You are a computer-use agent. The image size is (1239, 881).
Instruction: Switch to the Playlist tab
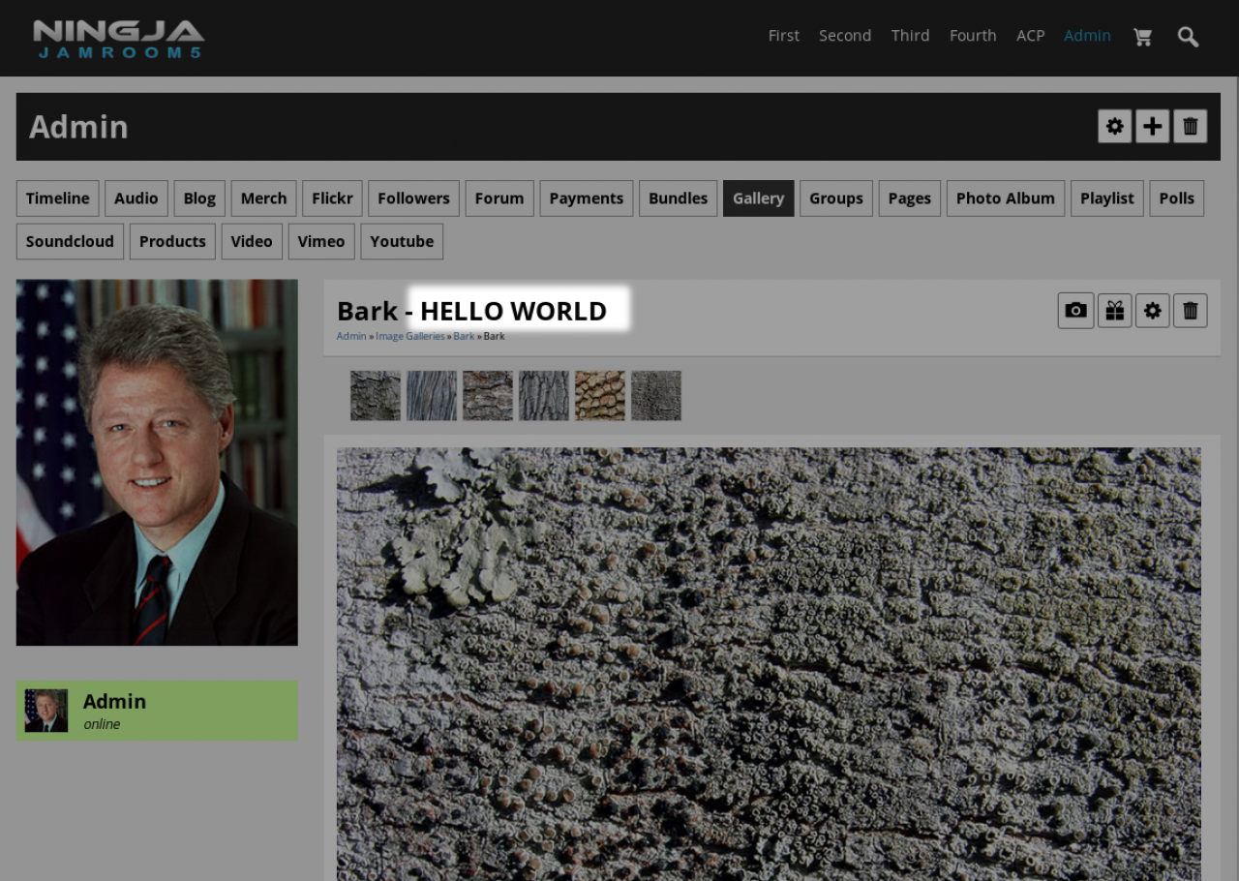(x=1107, y=198)
